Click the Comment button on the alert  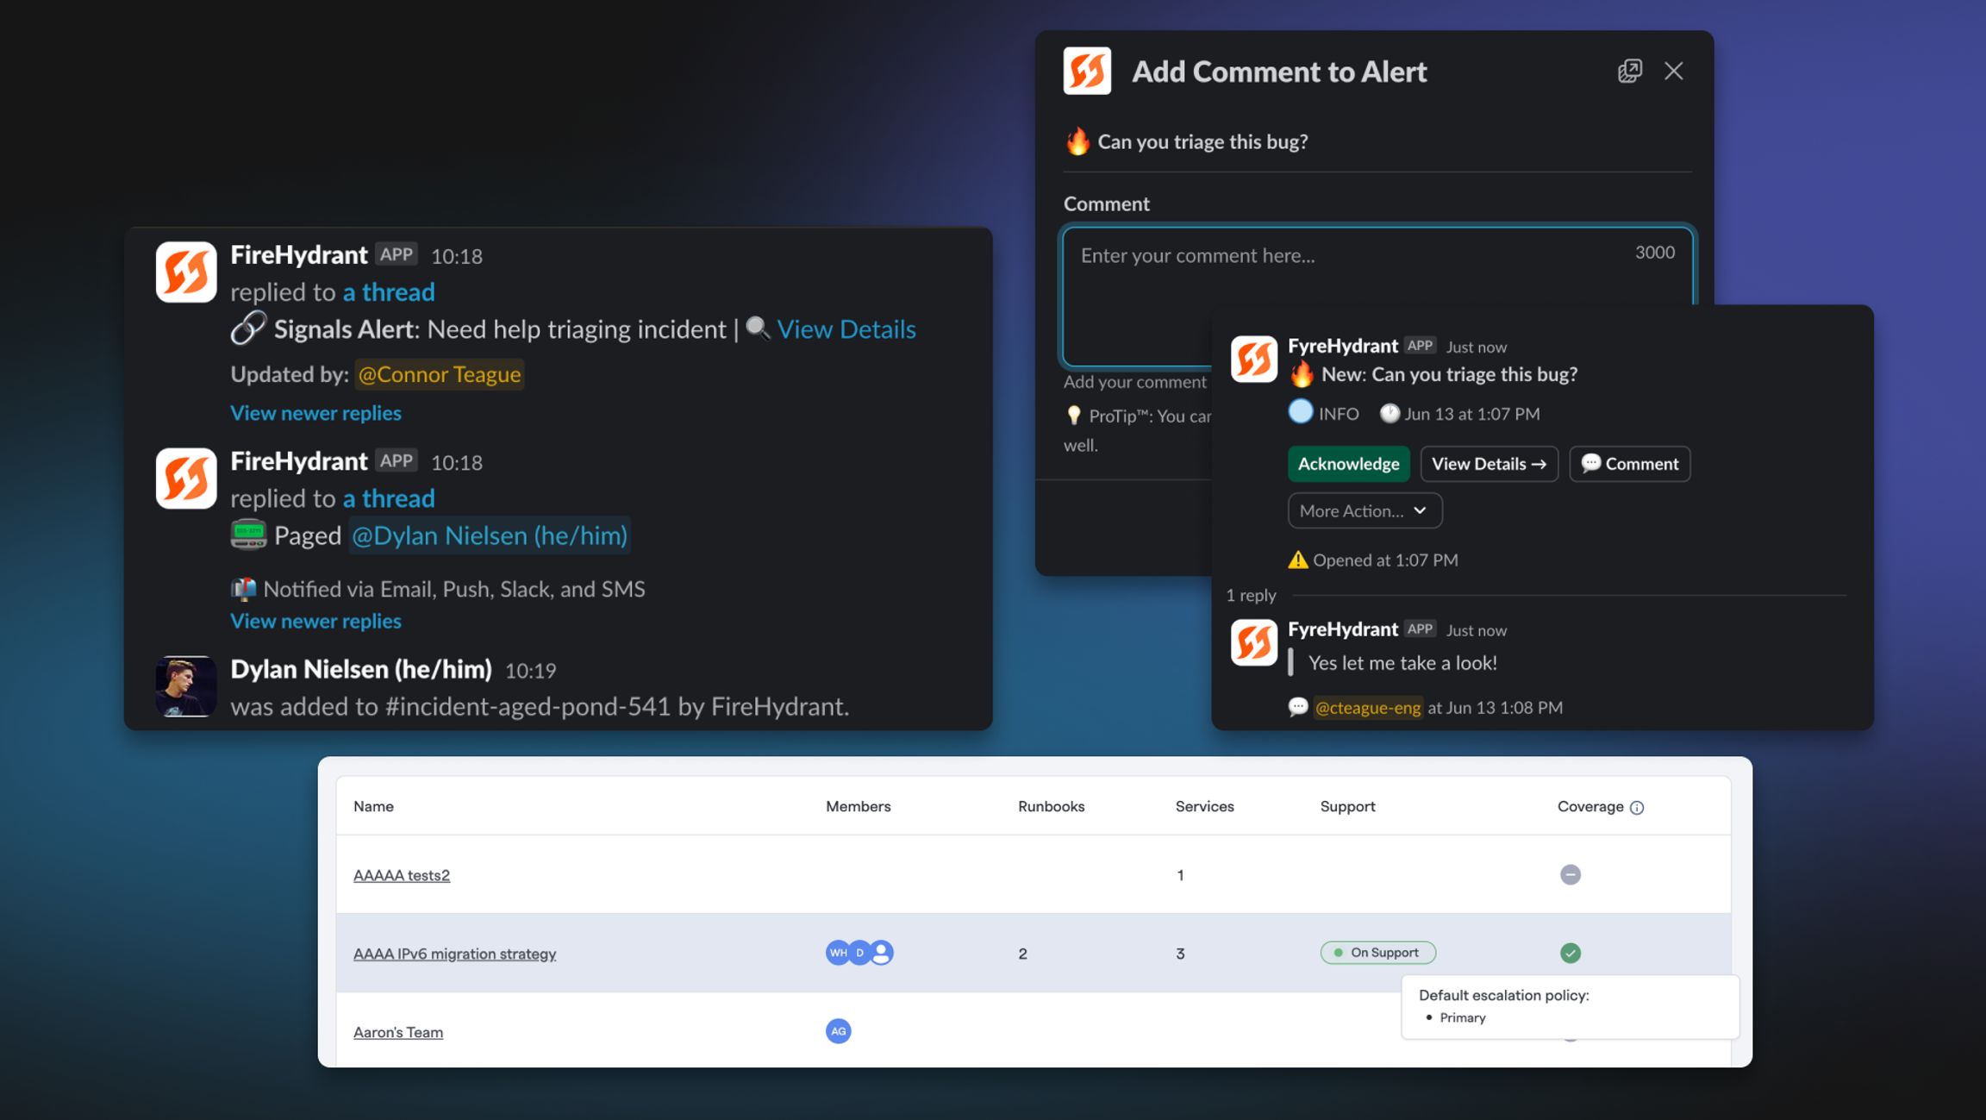tap(1629, 464)
